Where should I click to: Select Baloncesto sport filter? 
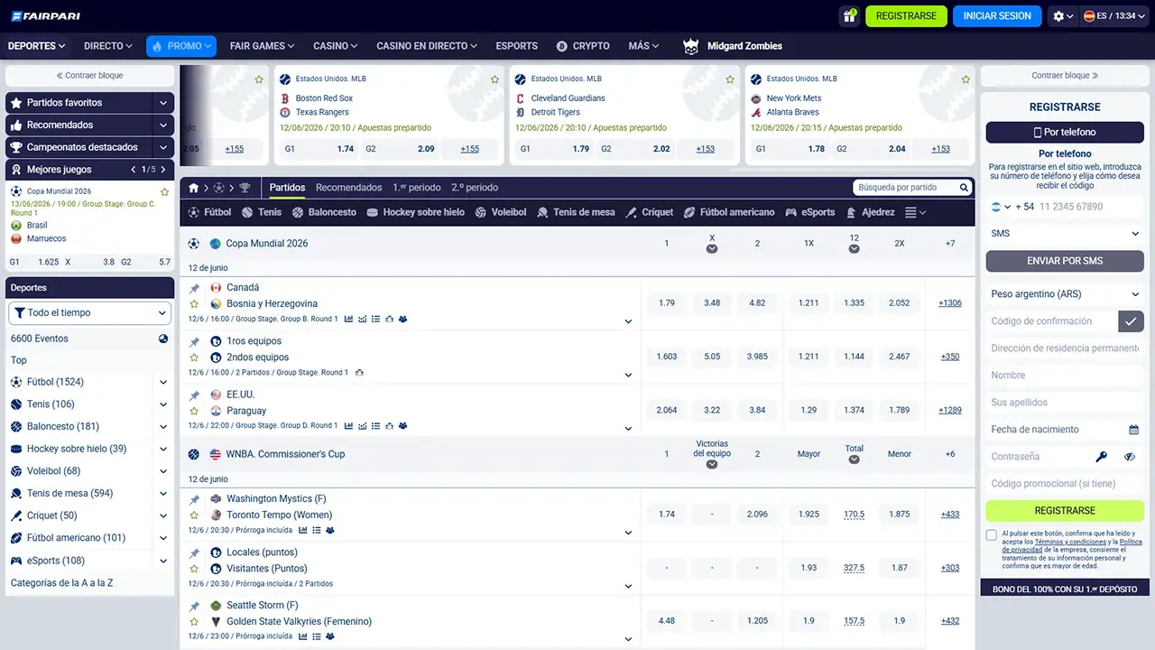click(x=325, y=212)
